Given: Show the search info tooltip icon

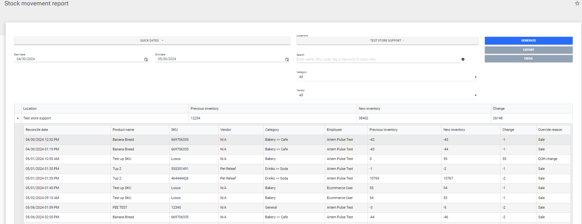Looking at the screenshot, I should click(x=463, y=59).
